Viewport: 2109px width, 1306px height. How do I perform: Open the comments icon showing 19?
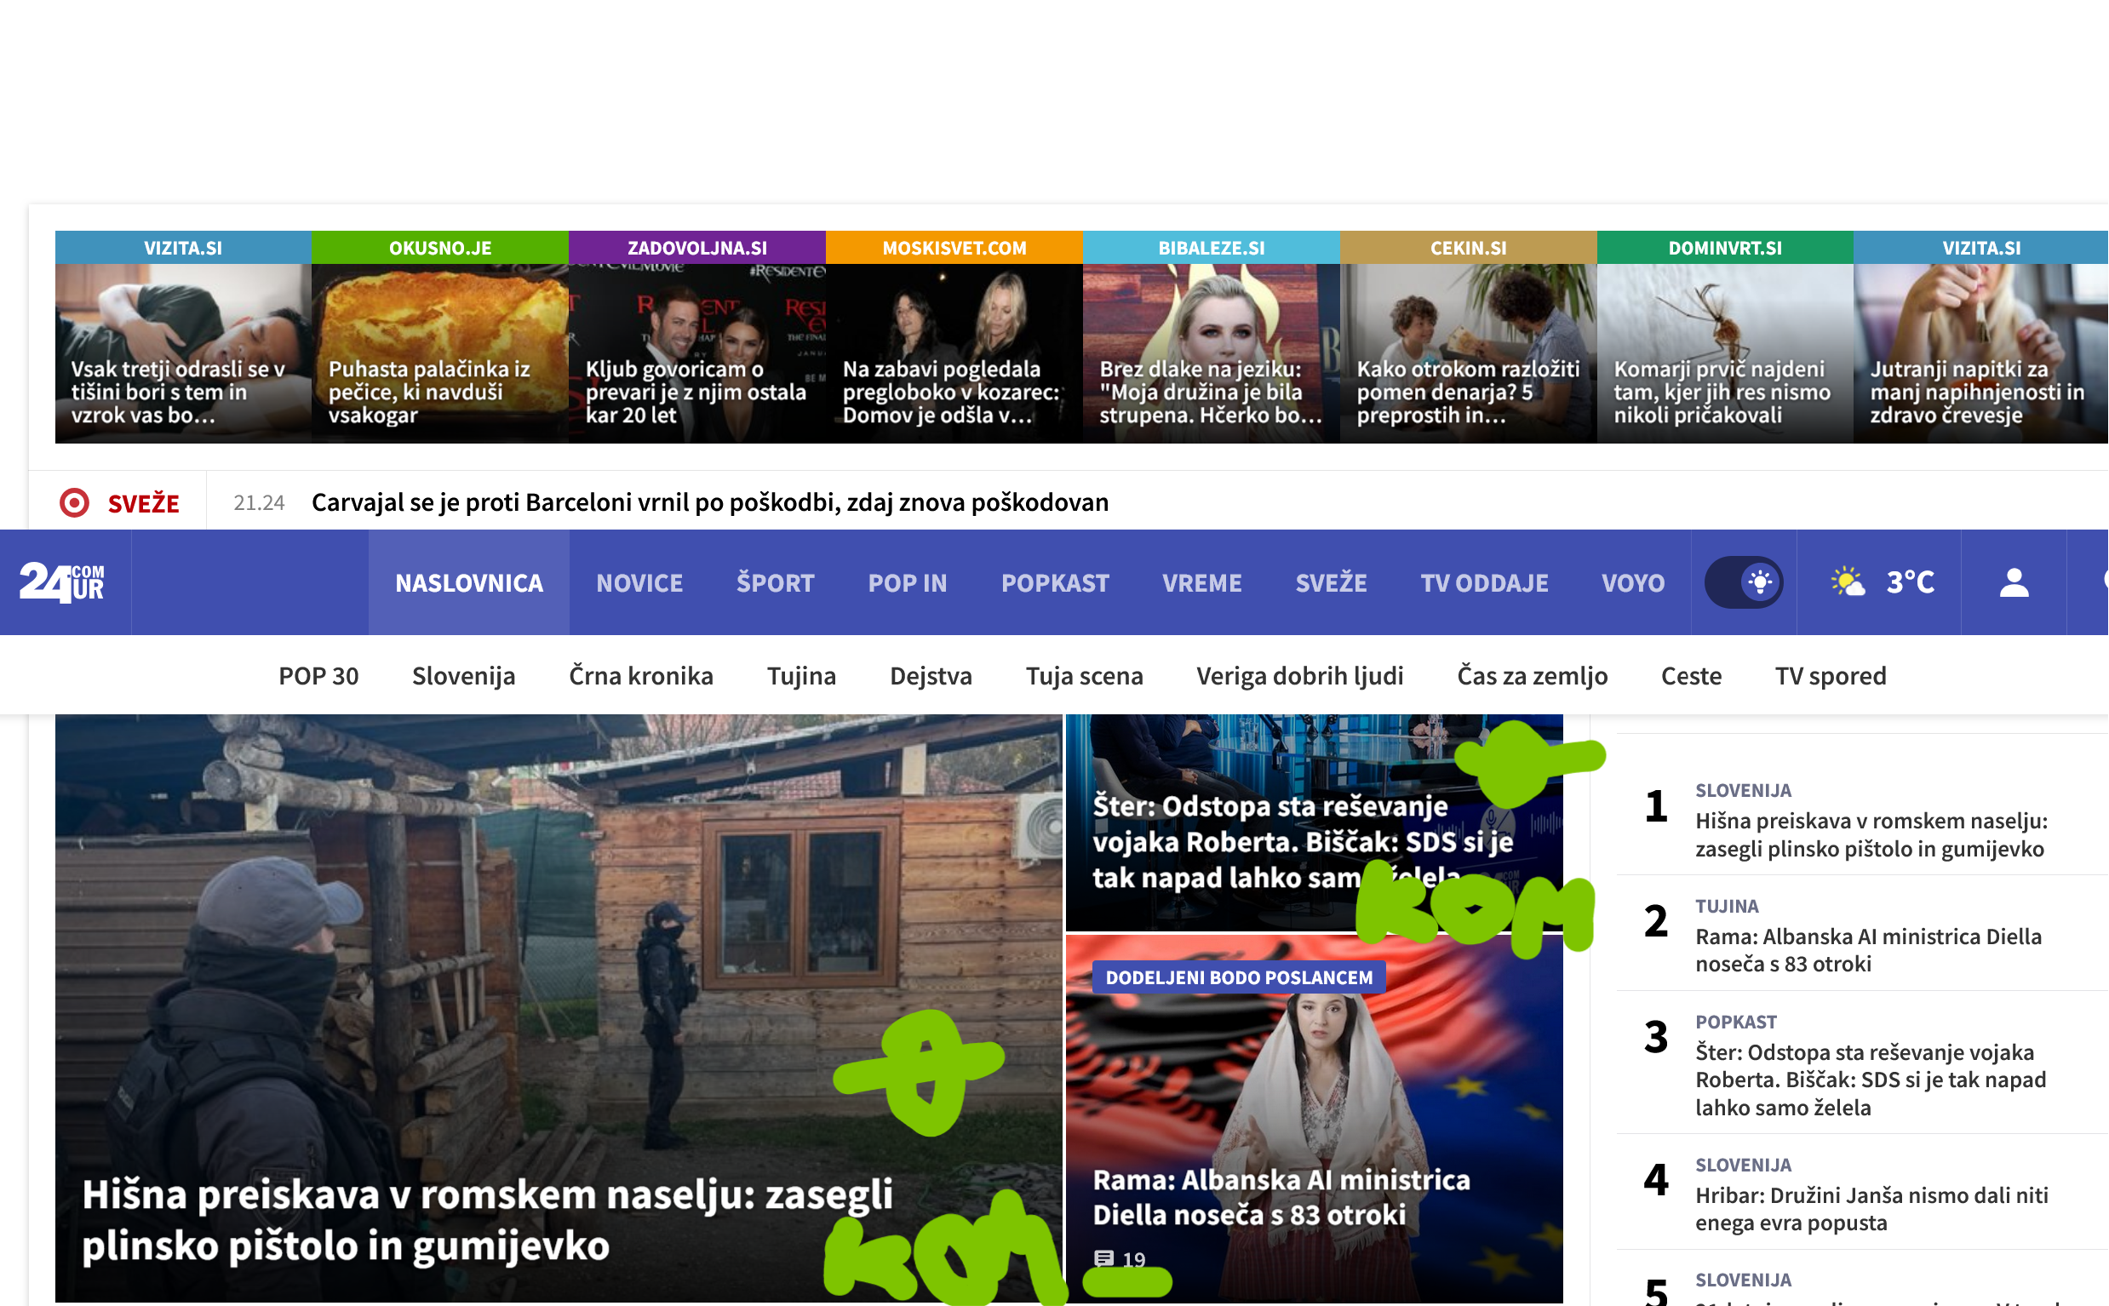point(1103,1258)
